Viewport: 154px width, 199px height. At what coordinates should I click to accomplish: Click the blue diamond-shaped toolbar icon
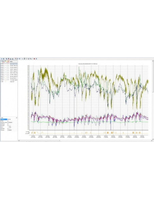tap(19, 59)
